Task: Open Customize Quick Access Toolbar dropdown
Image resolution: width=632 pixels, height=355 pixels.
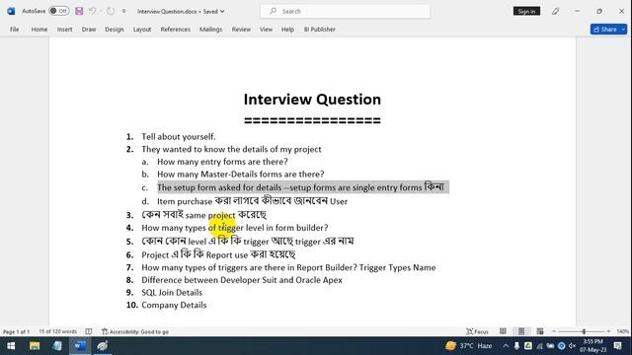Action: click(x=123, y=11)
